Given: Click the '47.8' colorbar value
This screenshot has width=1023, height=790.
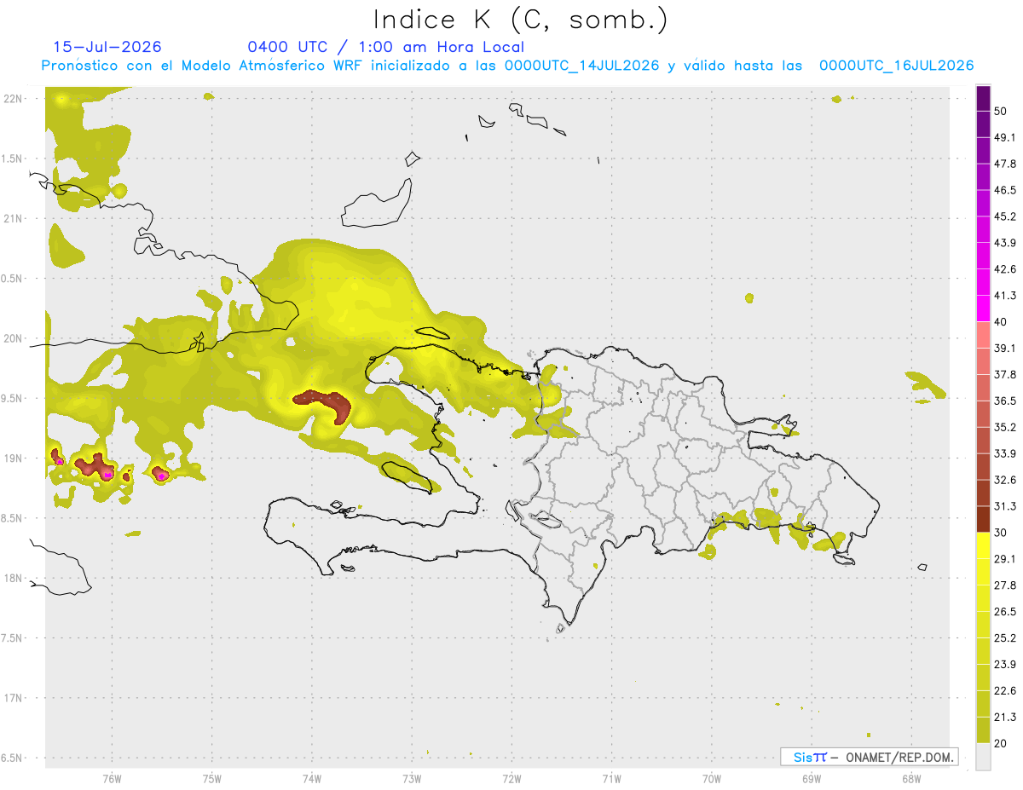Looking at the screenshot, I should coord(1005,164).
